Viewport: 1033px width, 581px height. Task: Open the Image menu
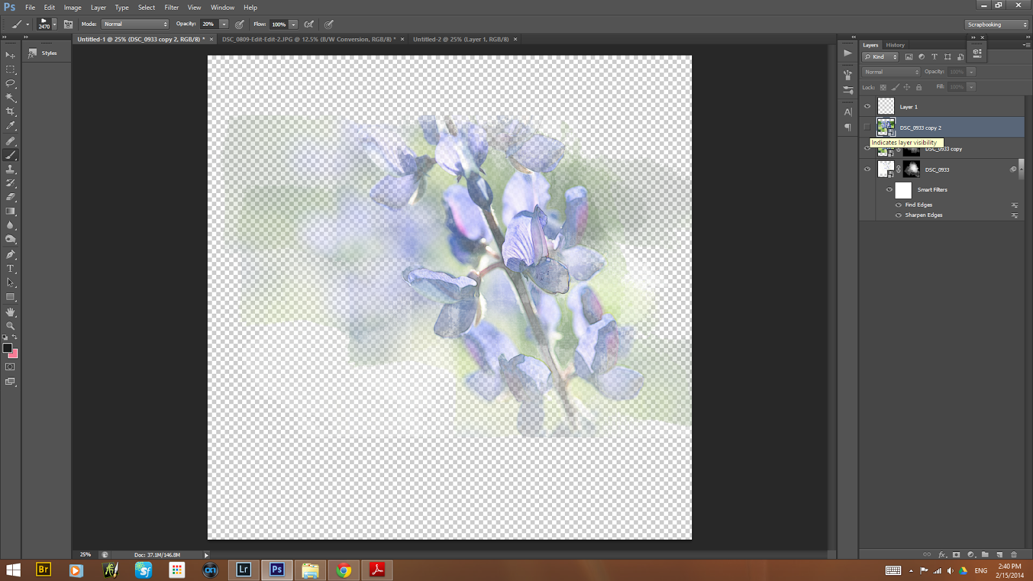tap(72, 7)
